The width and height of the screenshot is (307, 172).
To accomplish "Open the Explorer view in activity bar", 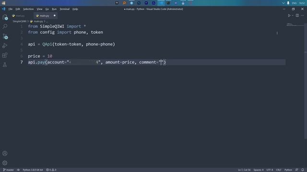I will tap(5, 17).
